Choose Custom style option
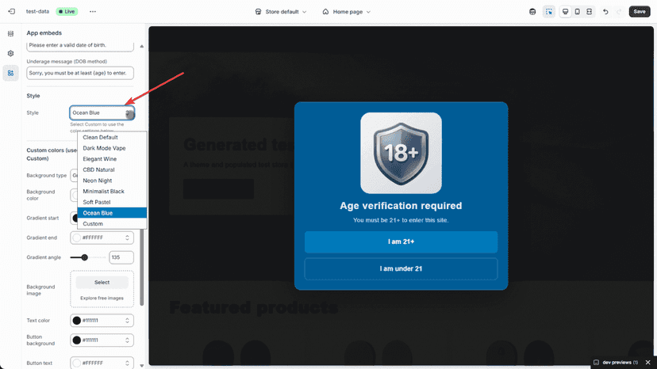 click(x=112, y=224)
